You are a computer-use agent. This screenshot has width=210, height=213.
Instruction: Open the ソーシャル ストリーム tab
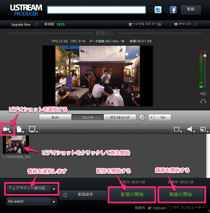click(x=147, y=24)
